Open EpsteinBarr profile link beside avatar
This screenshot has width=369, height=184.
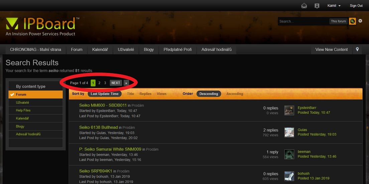pyautogui.click(x=307, y=108)
